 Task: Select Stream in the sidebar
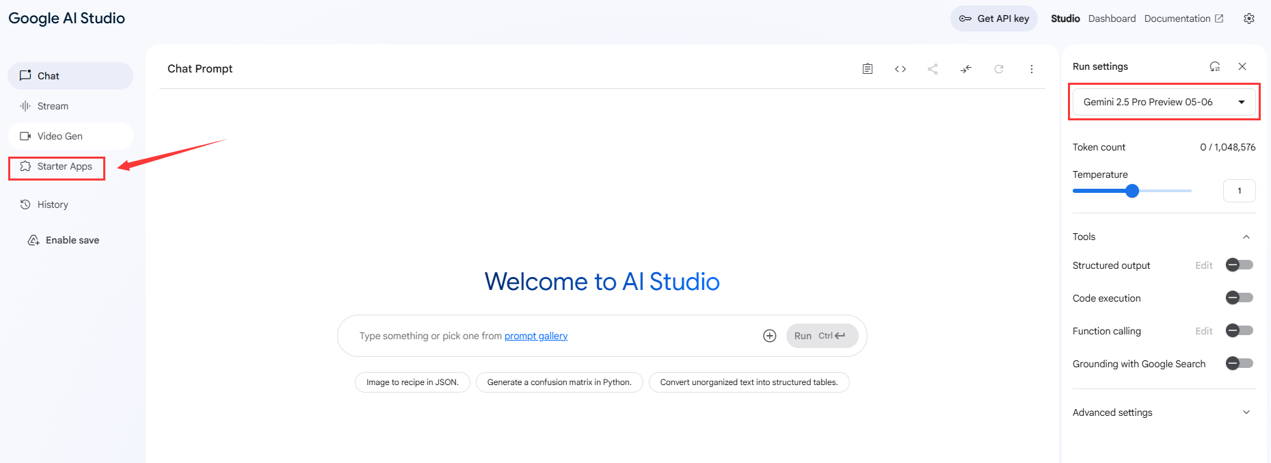70,106
